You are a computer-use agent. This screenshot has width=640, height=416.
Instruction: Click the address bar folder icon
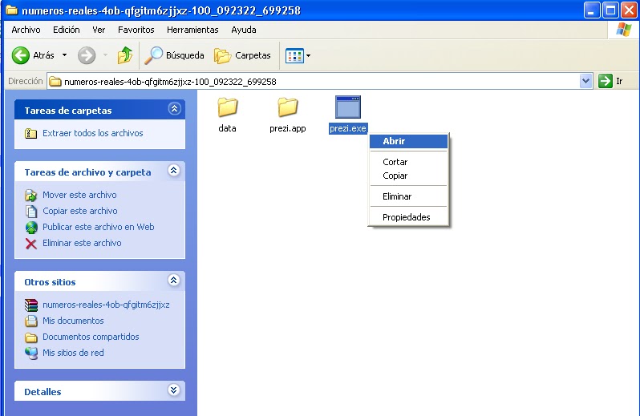[x=55, y=82]
